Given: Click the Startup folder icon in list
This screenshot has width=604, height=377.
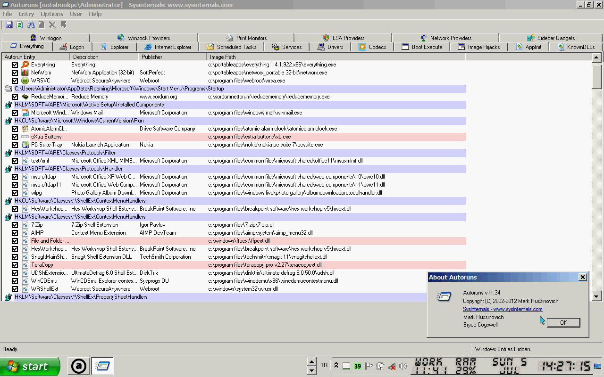Looking at the screenshot, I should click(8, 89).
